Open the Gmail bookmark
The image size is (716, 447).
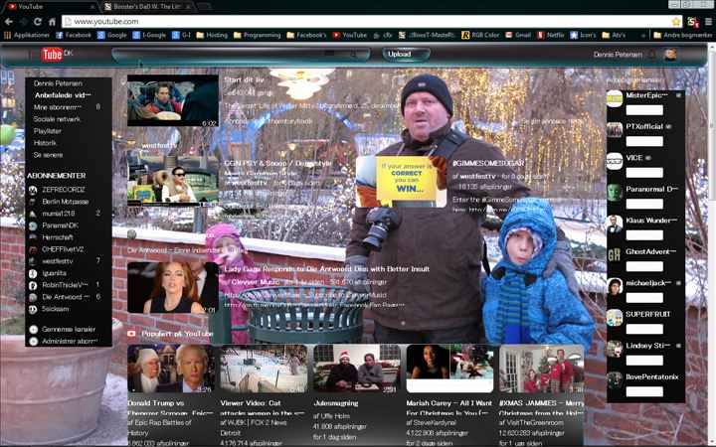pos(518,35)
